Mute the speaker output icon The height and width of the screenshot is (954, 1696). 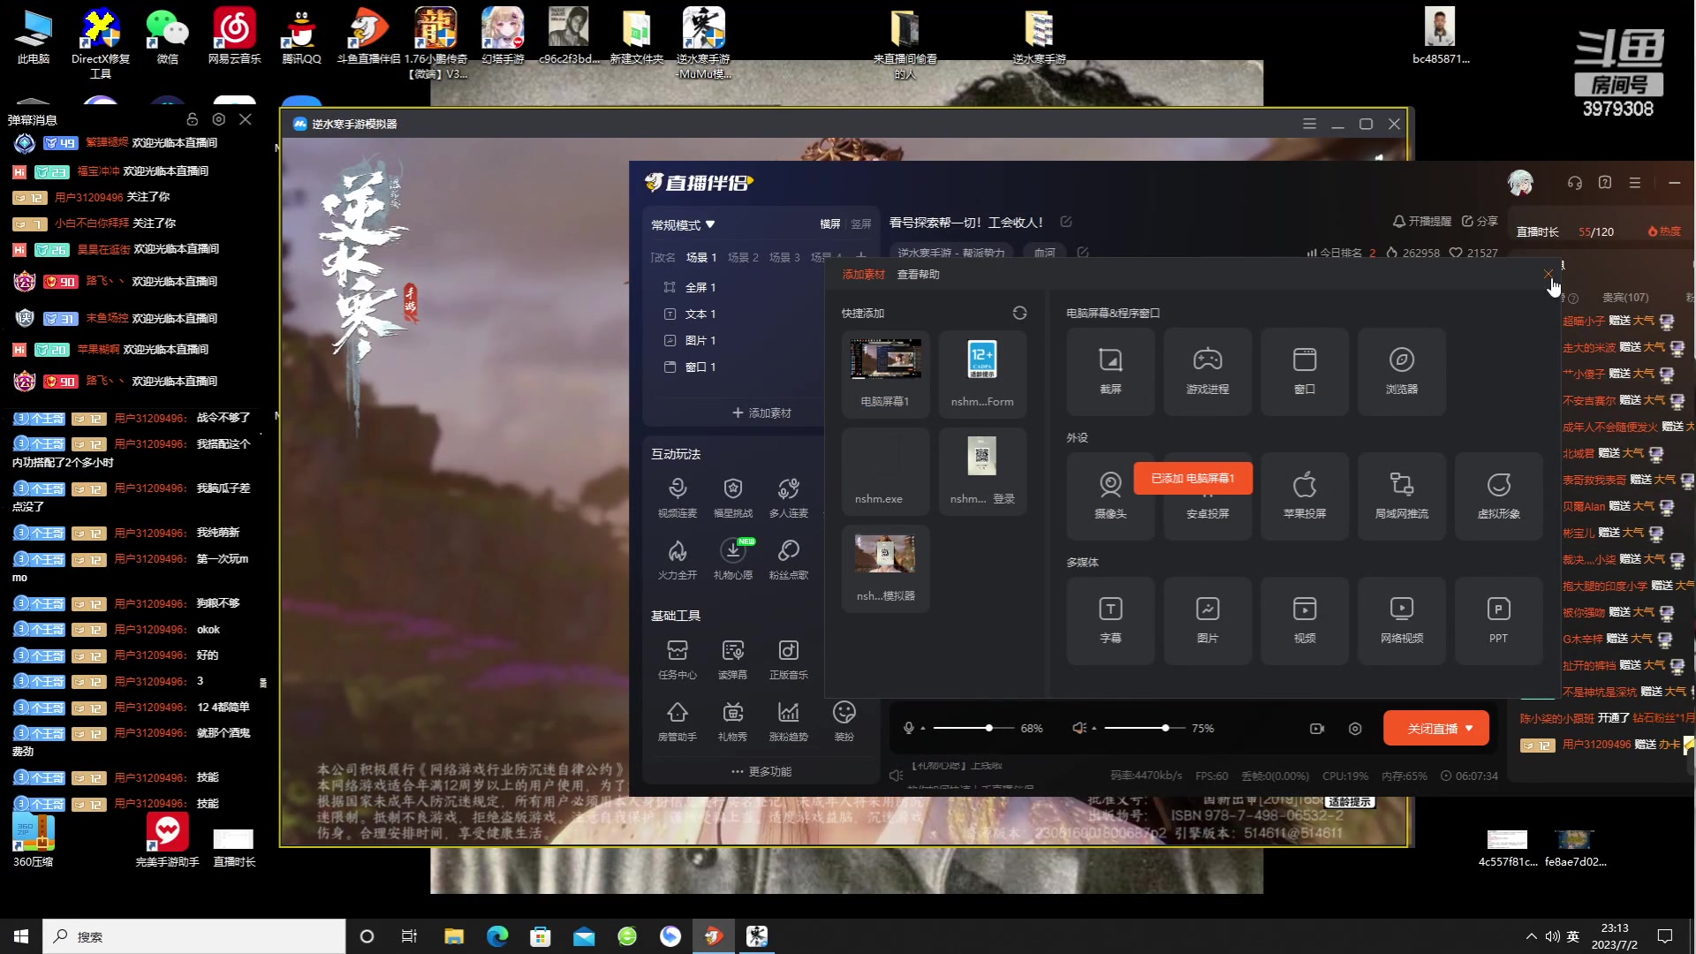click(x=1079, y=728)
